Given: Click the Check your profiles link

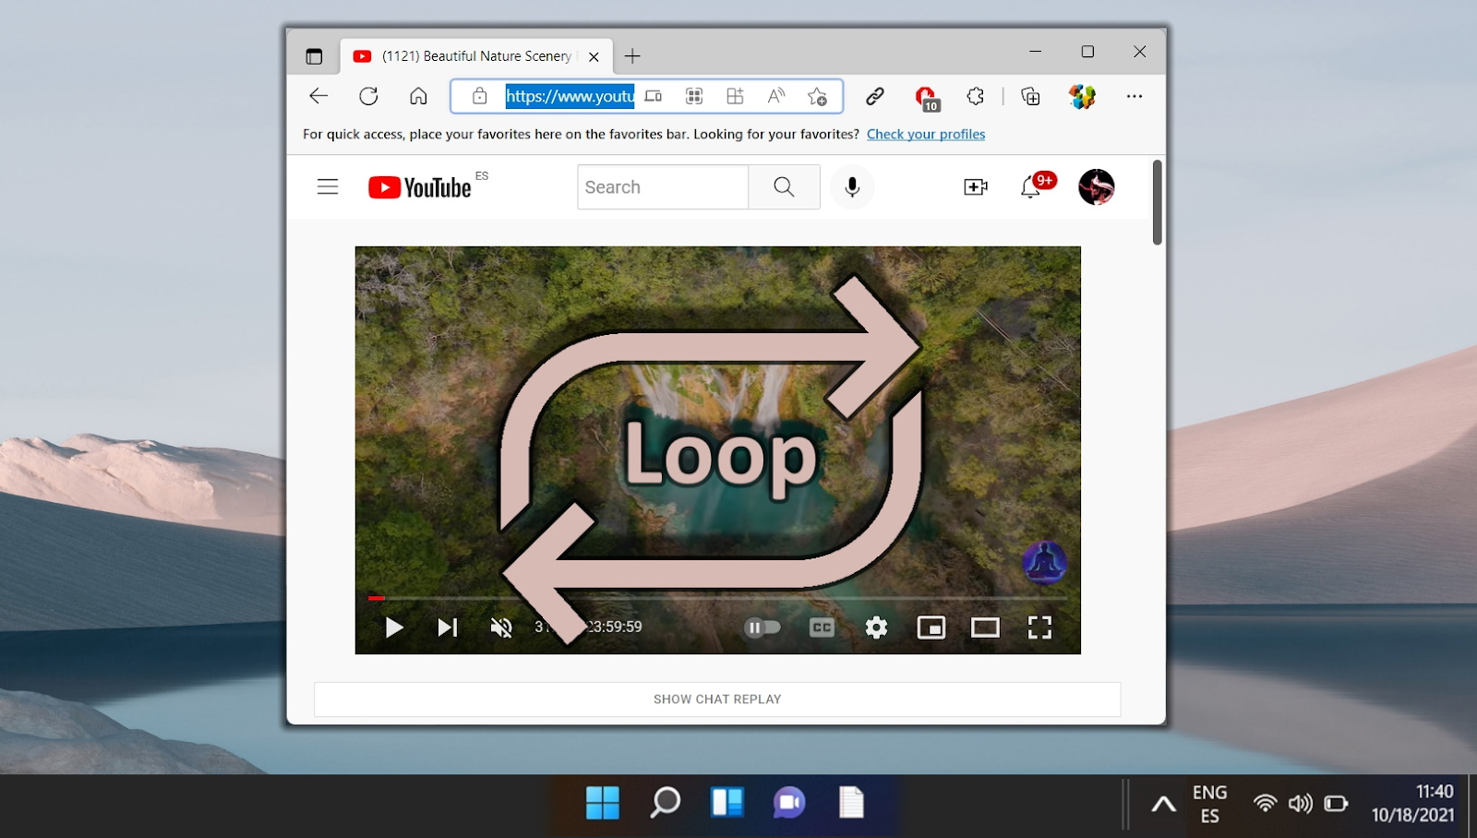Looking at the screenshot, I should click(925, 135).
